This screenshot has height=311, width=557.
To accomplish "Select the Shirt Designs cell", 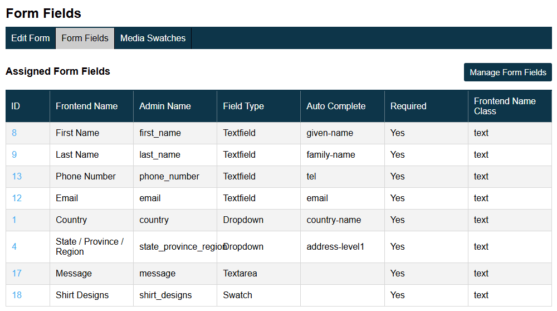I will click(92, 295).
